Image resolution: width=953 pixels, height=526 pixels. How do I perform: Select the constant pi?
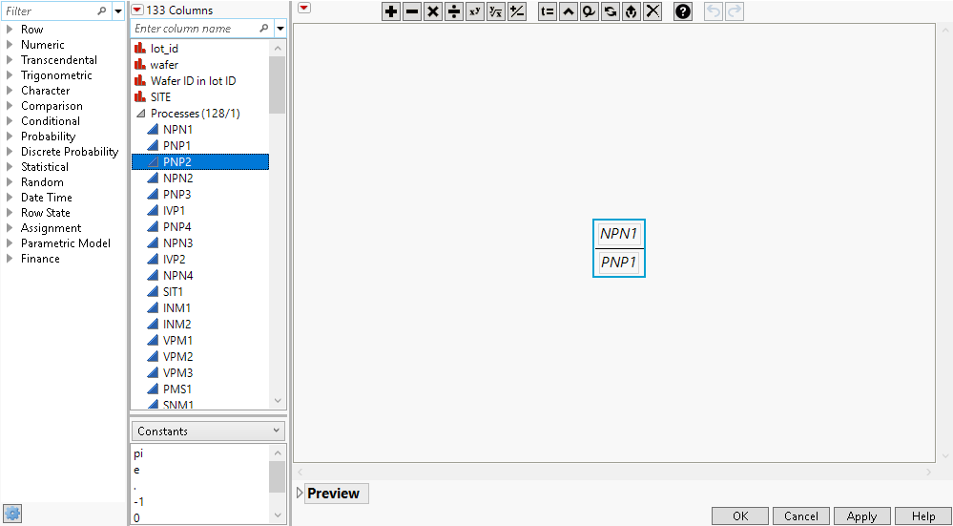click(x=200, y=453)
